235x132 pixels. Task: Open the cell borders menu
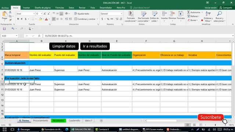(36, 19)
